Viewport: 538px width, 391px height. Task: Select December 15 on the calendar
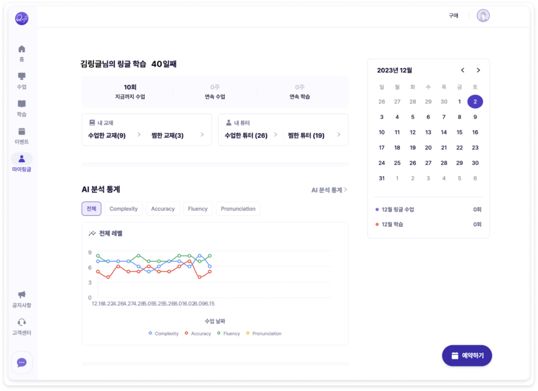coord(460,132)
